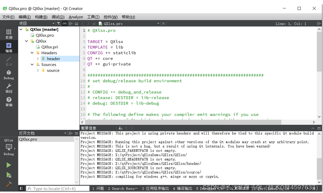This screenshot has height=193, width=323.
Task: Clear the general messages output
Action: coord(120,128)
